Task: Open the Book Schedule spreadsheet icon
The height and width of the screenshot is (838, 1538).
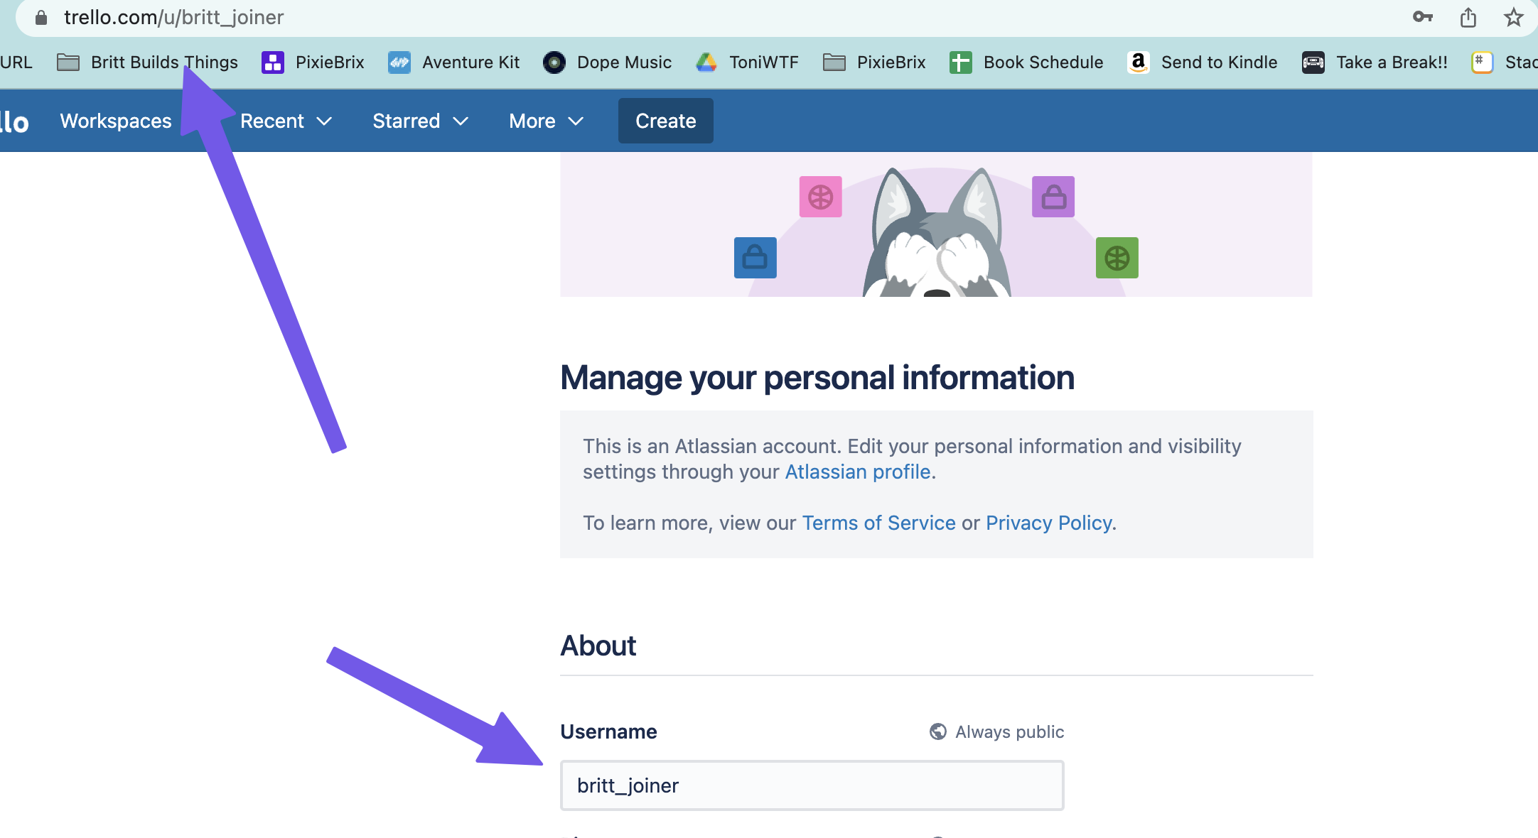Action: pos(959,62)
